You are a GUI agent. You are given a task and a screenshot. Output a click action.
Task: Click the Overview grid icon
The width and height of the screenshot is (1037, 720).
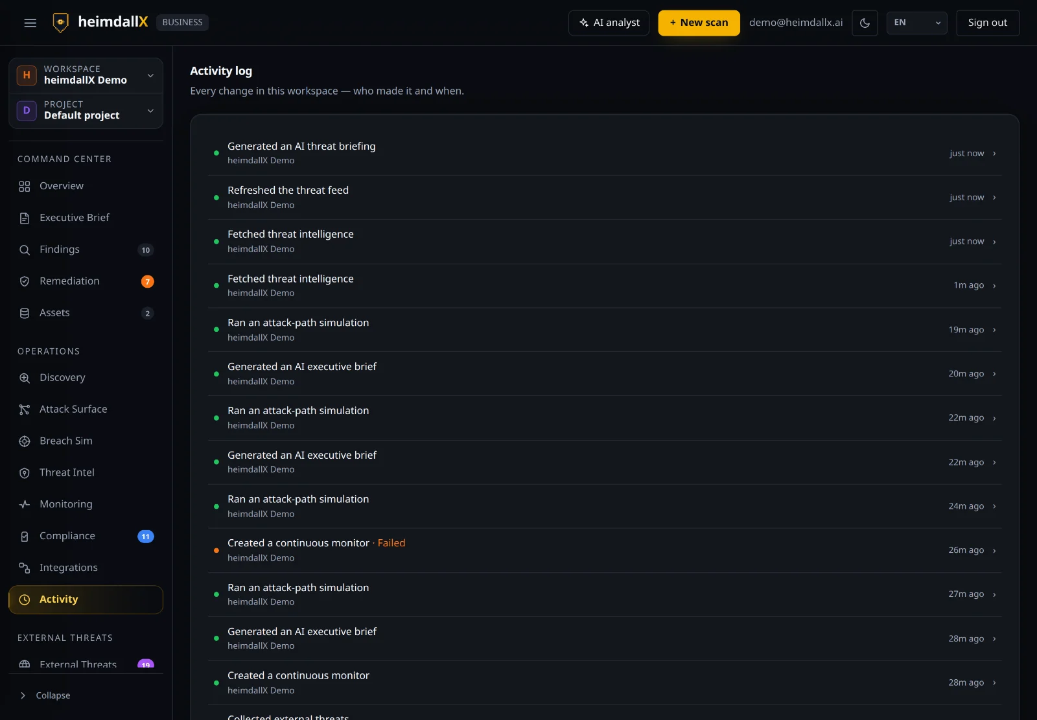click(25, 187)
